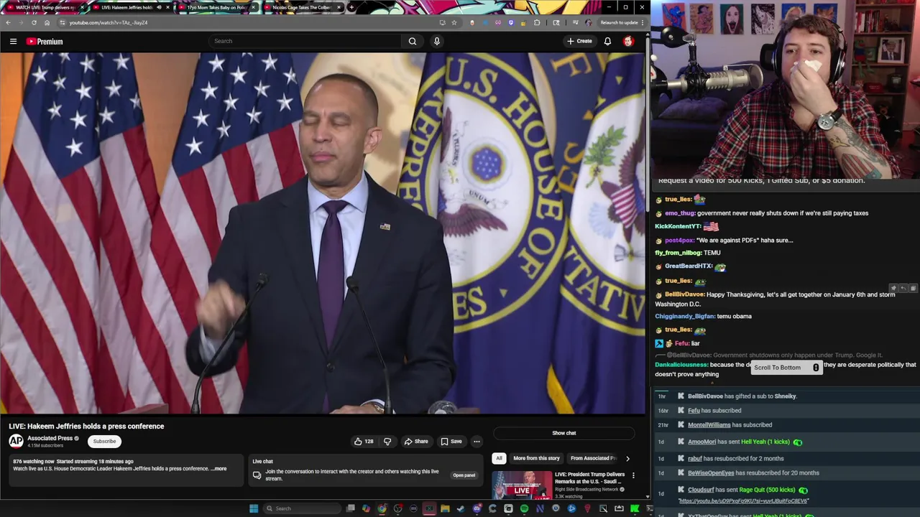Click username BellBivDavoe in gifted sub event
The image size is (920, 517).
pos(705,396)
